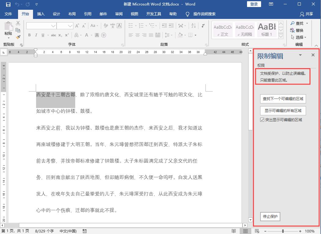Click 查找下一个可编辑的区域 button
The height and width of the screenshot is (234, 321).
coord(283,99)
